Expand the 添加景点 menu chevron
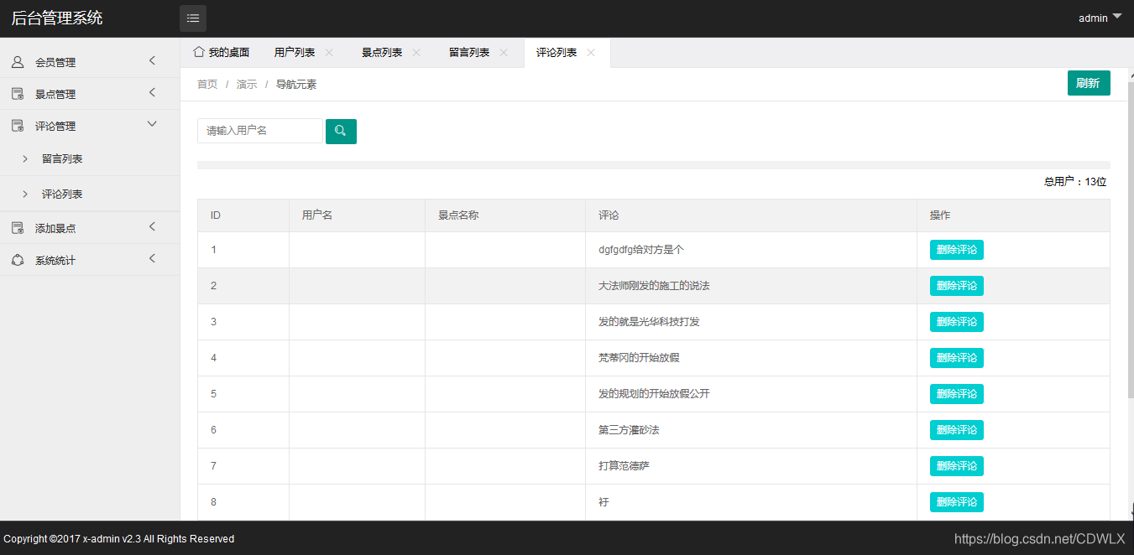 click(152, 226)
